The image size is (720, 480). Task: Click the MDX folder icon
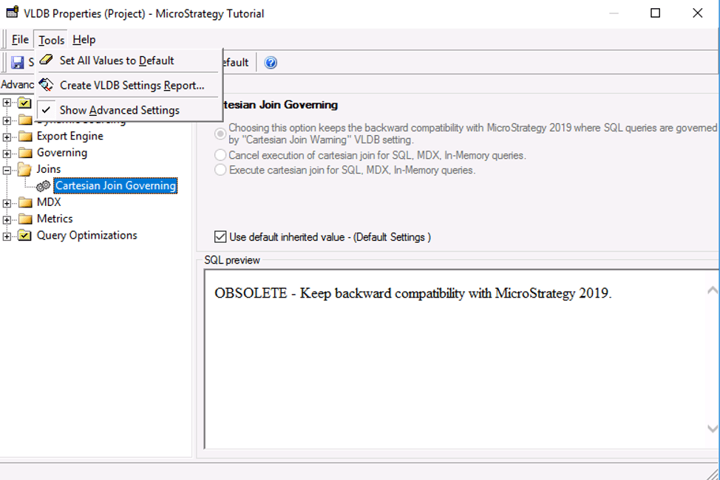[x=25, y=202]
